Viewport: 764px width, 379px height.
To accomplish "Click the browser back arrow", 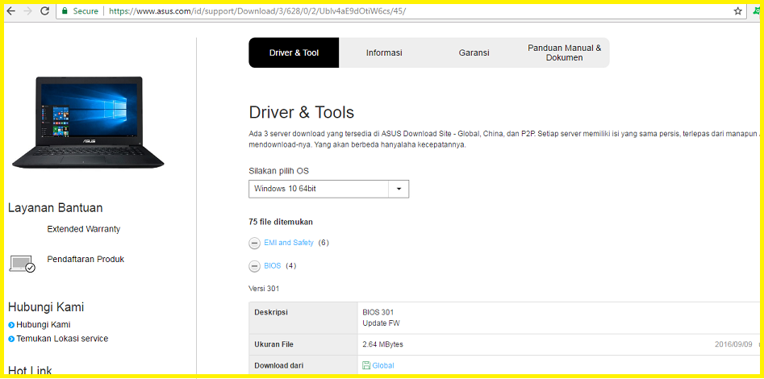I will (x=10, y=10).
